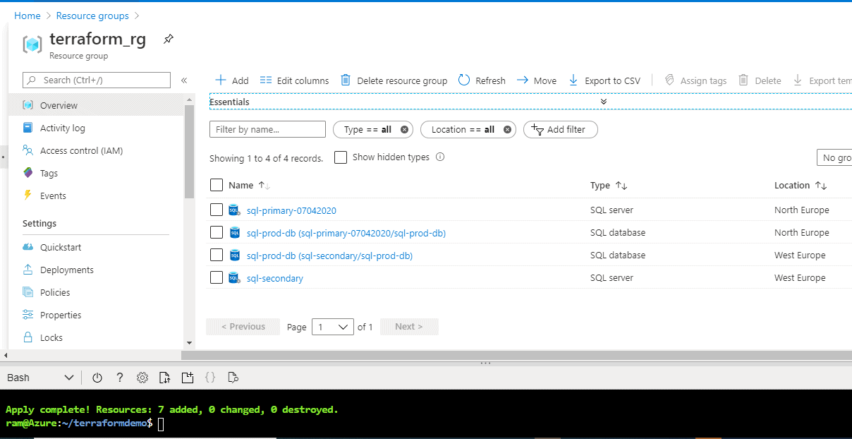Image resolution: width=852 pixels, height=439 pixels.
Task: Expand the Essentials section chevron
Action: tap(604, 102)
